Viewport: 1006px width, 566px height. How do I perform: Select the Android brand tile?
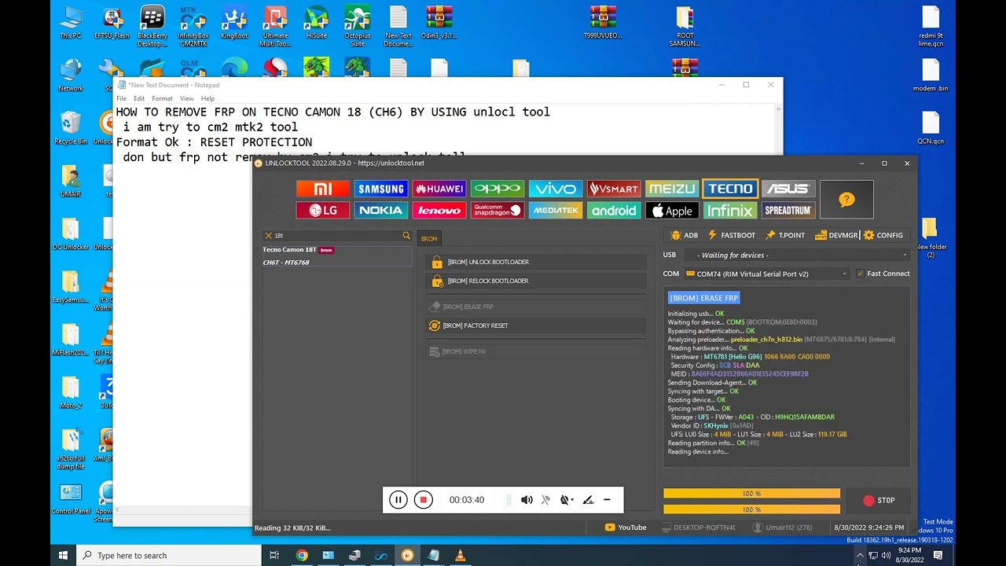point(613,210)
